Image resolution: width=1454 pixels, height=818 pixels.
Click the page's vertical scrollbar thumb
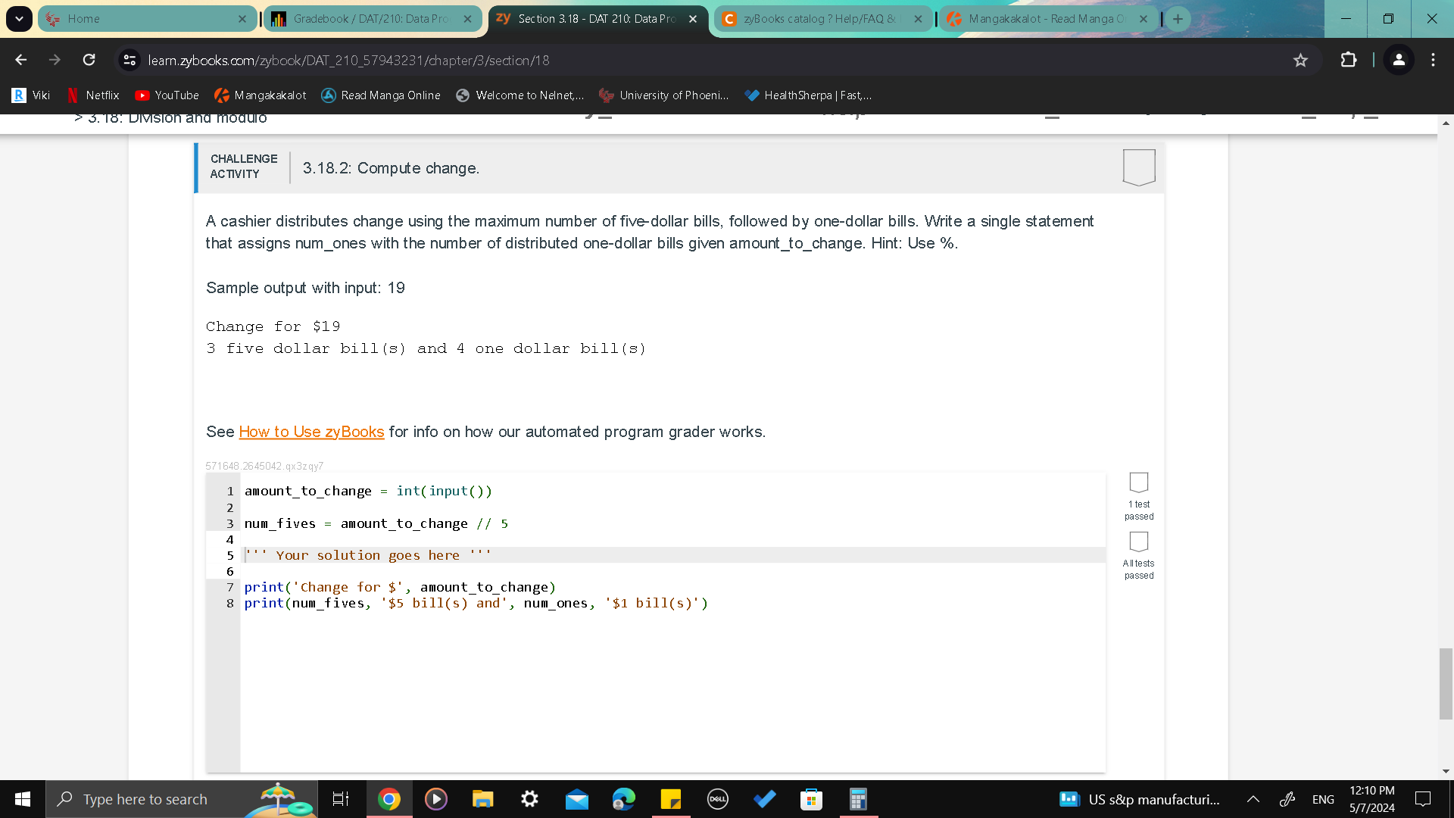(x=1445, y=683)
